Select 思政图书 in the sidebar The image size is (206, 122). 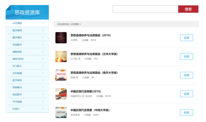[x=27, y=94]
